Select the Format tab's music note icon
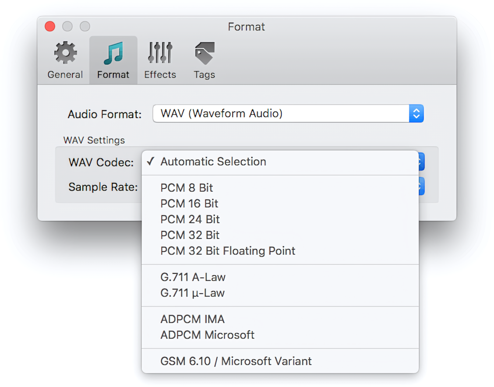494x387 pixels. pos(113,53)
